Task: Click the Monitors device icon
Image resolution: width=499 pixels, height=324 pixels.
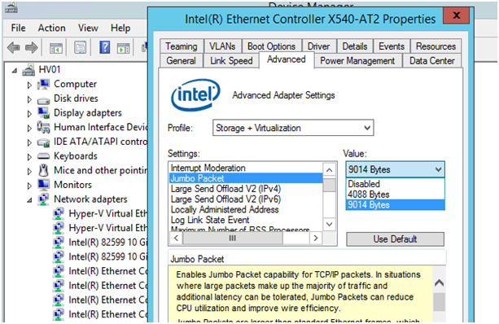Action: click(x=43, y=184)
